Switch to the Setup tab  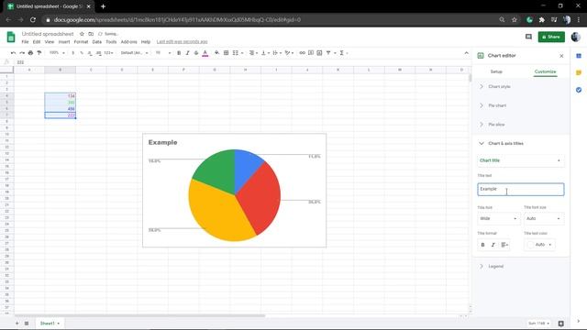tap(496, 71)
